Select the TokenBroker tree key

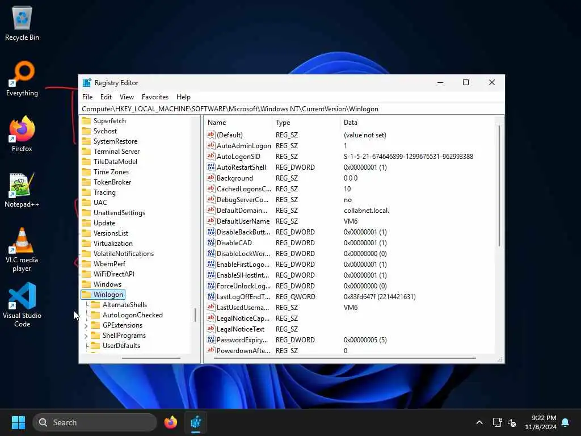click(112, 182)
